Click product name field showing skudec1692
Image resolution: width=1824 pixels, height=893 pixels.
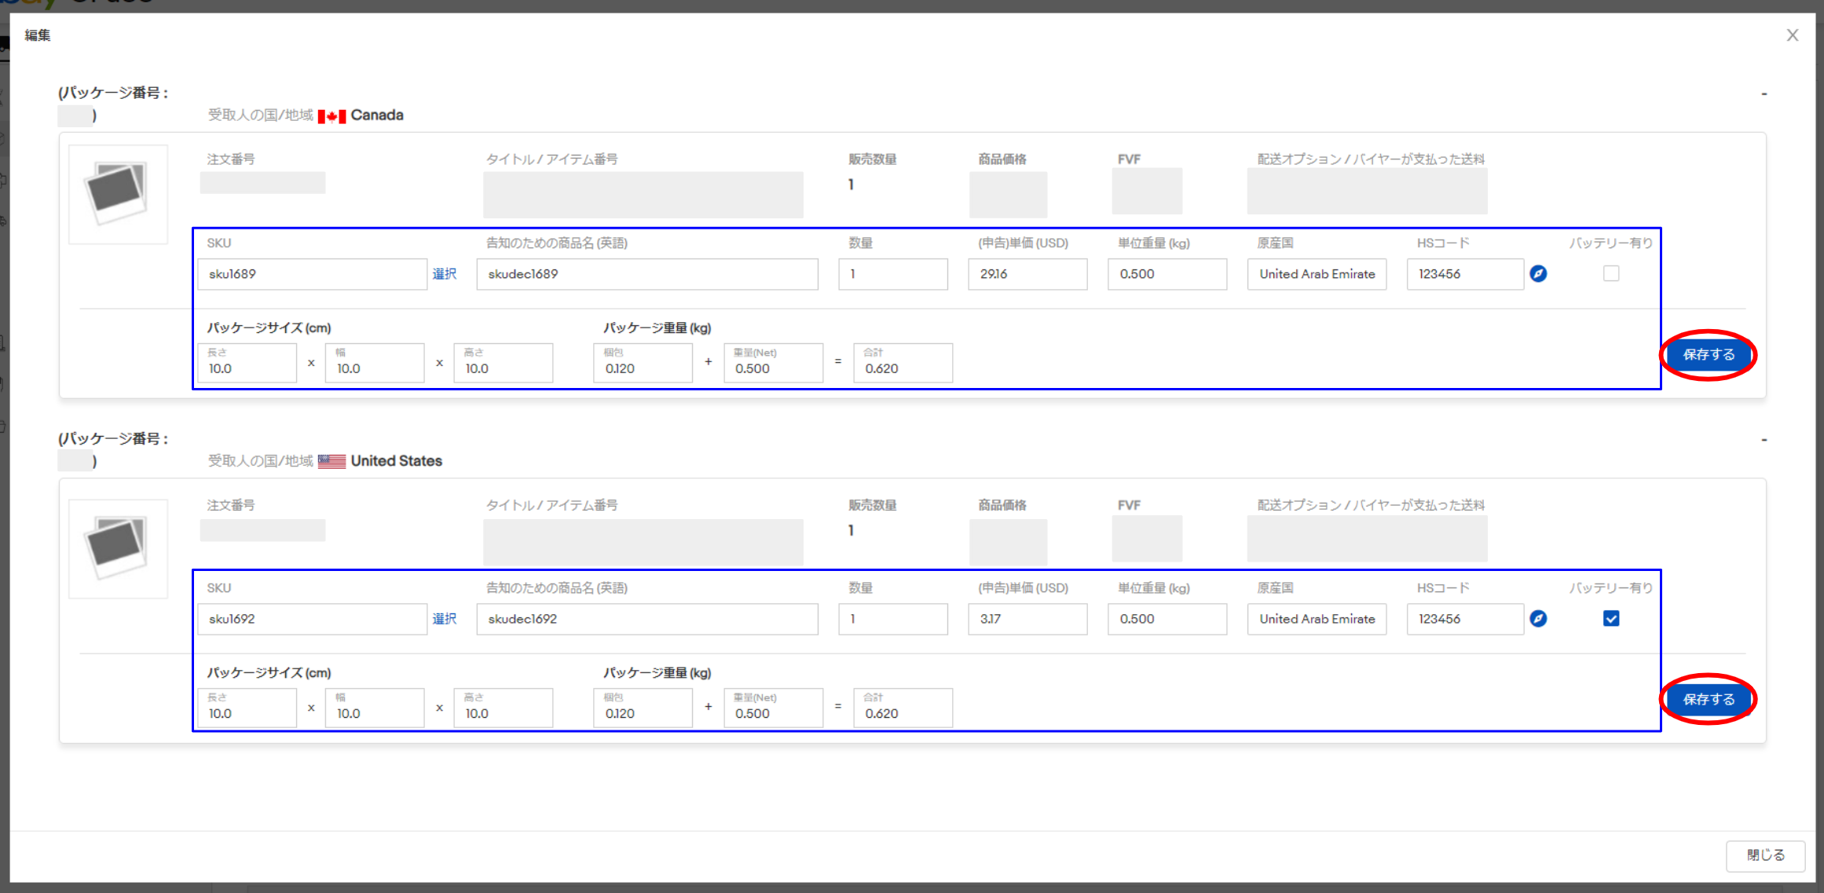(646, 619)
